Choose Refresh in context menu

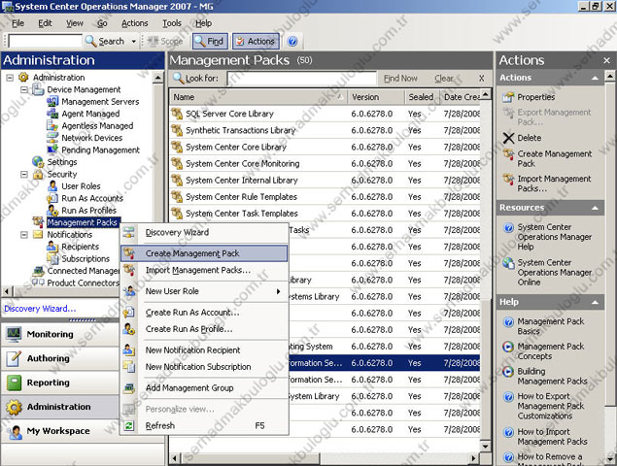pyautogui.click(x=204, y=425)
